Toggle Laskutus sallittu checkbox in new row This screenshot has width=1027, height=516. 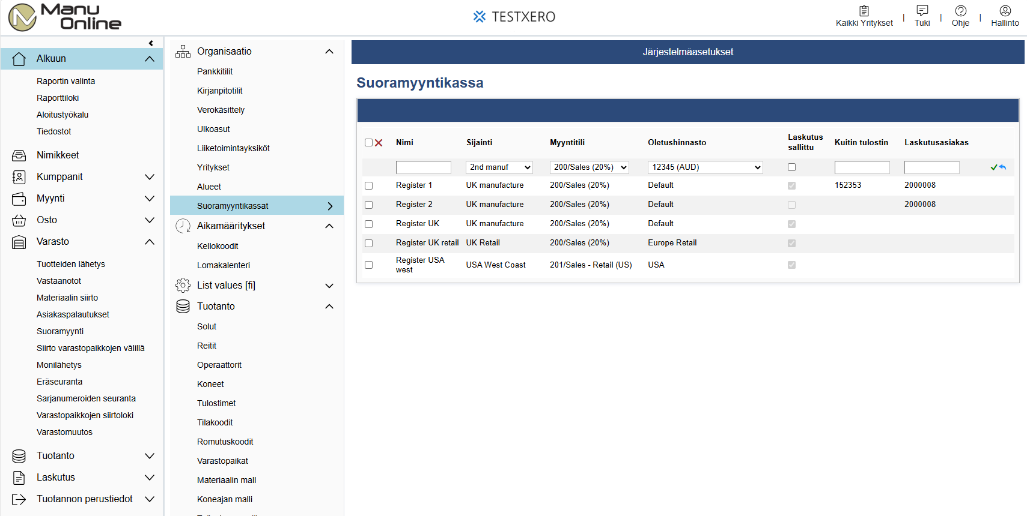(x=792, y=167)
